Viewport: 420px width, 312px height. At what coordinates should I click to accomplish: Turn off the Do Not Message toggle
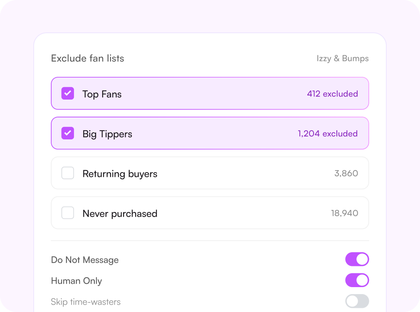(357, 259)
